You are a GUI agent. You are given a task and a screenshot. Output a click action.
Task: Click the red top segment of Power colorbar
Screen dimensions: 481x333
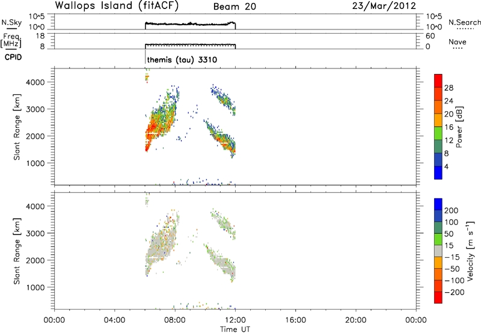point(438,81)
